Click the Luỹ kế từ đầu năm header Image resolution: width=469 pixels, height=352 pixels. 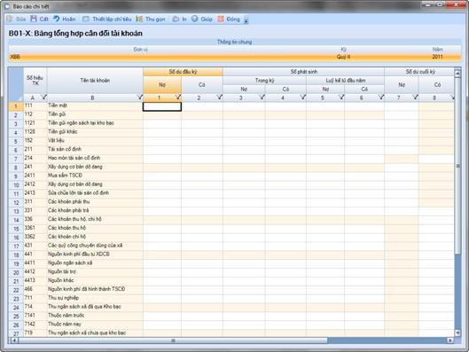coord(346,81)
